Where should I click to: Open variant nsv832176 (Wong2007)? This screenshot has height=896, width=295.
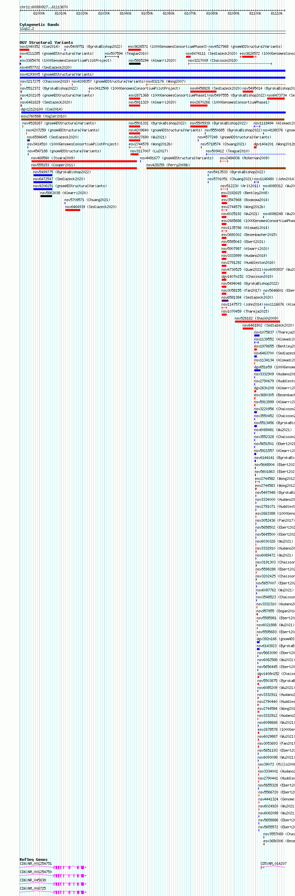point(165,81)
